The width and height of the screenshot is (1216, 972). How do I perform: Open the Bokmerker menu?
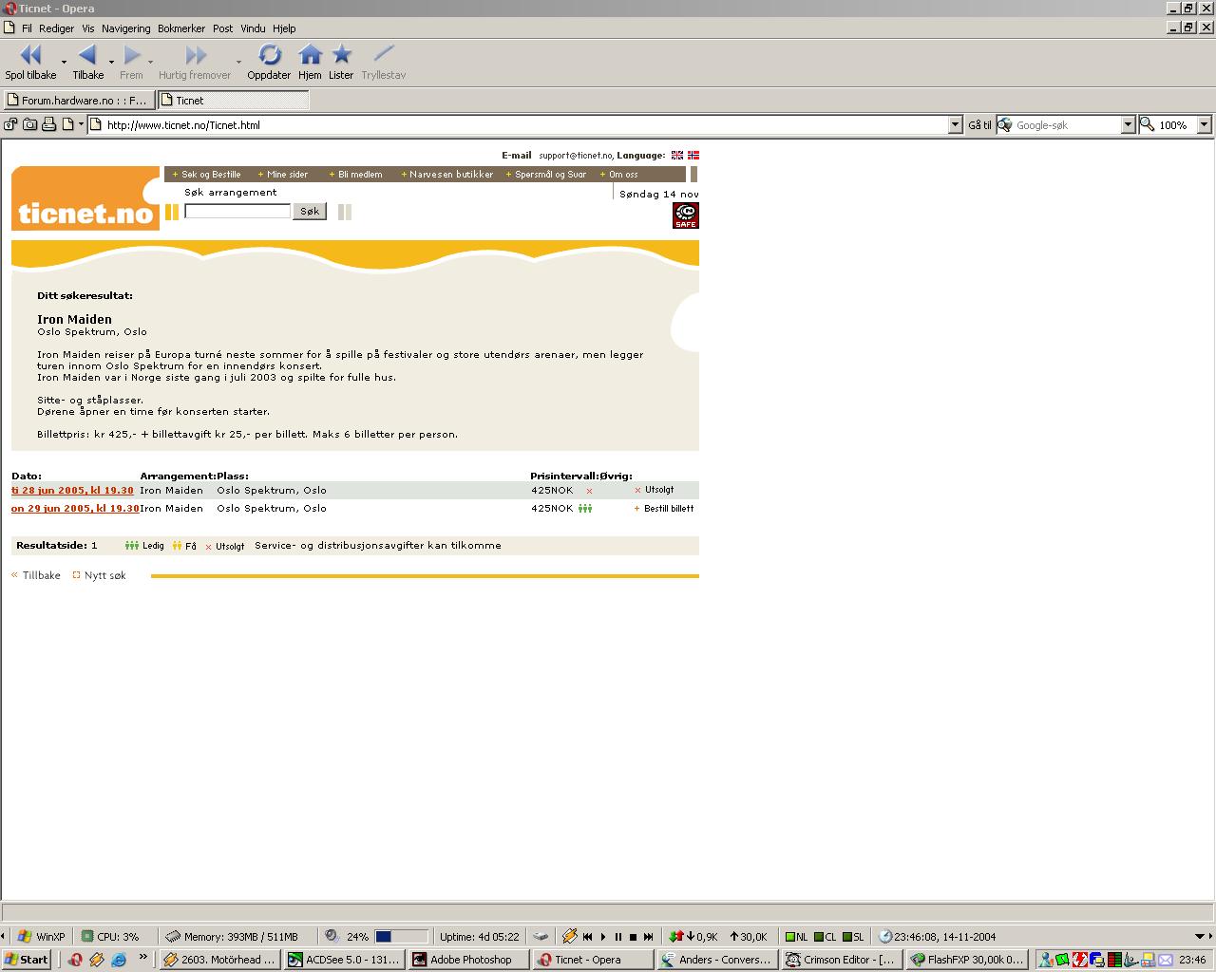point(180,28)
